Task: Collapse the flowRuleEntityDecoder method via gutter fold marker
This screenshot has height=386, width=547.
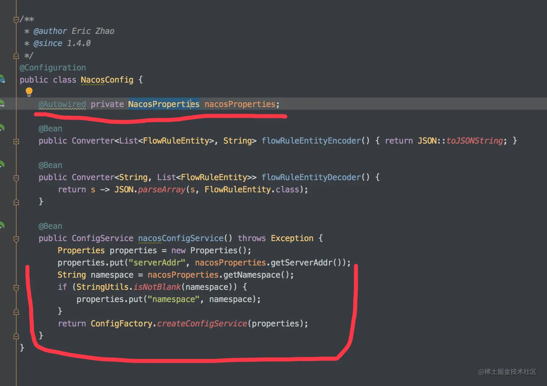Action: pos(16,178)
